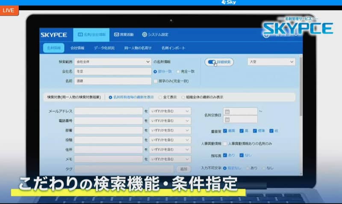Click into タグ input field
The width and height of the screenshot is (342, 204).
tap(124, 169)
